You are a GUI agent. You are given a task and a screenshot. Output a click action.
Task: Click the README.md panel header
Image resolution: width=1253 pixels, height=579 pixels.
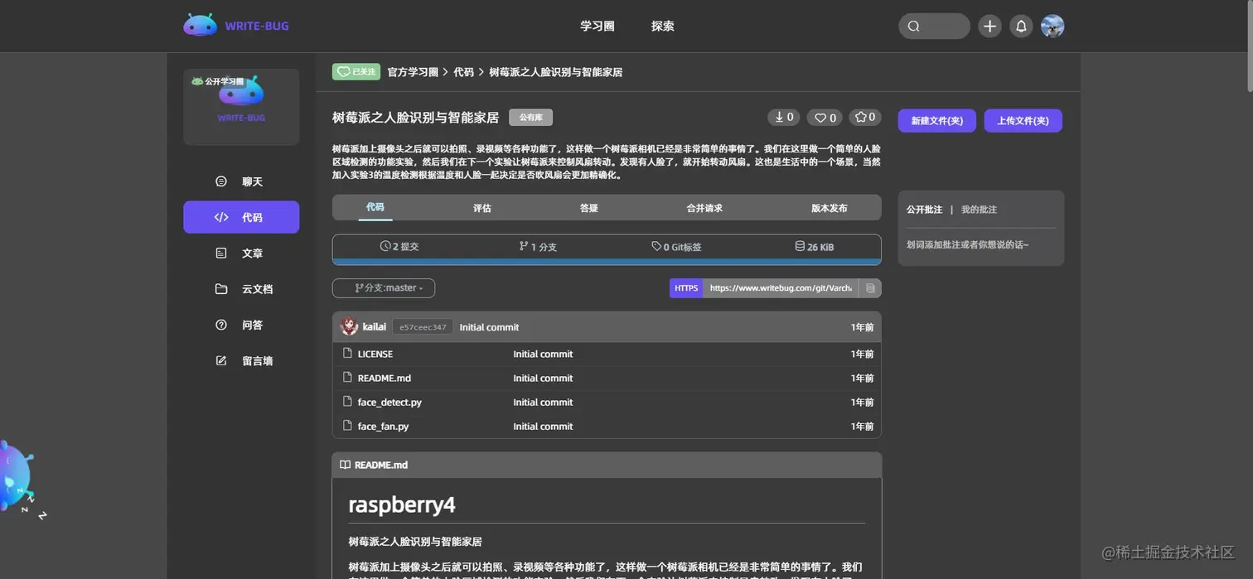(x=607, y=465)
